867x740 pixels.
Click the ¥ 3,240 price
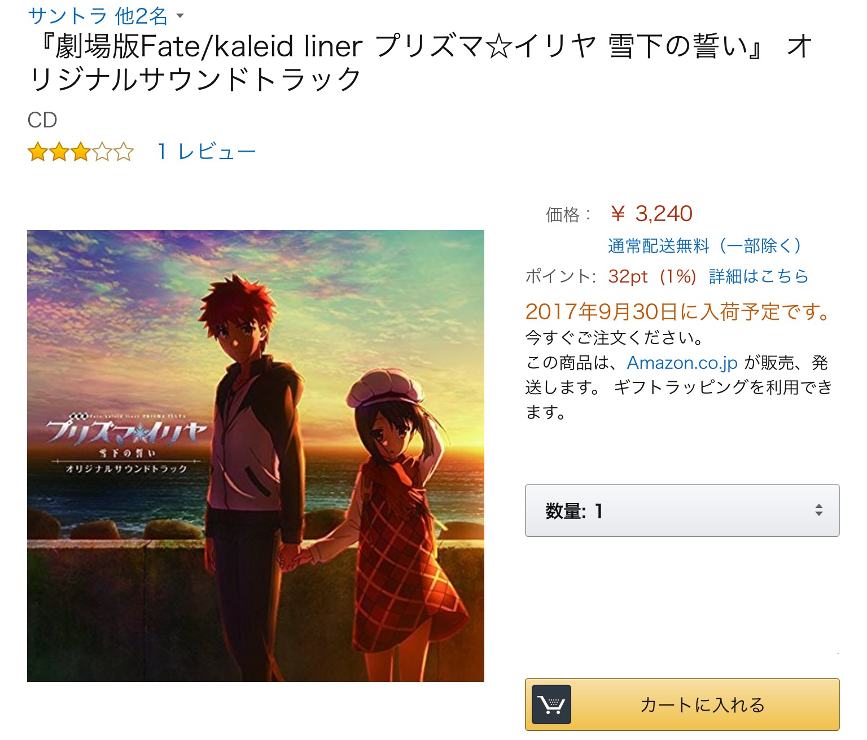point(651,214)
